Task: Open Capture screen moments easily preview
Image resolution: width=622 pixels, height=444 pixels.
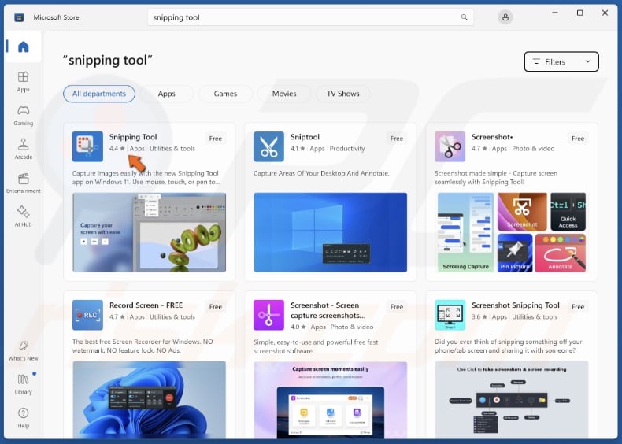Action: 331,400
